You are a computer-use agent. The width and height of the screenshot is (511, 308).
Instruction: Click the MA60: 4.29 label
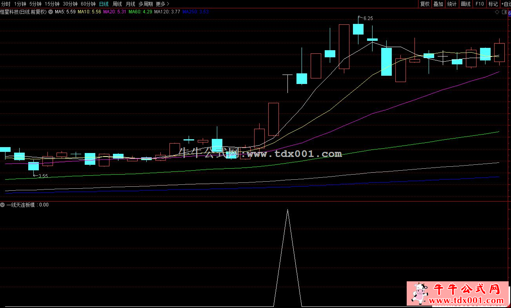140,12
